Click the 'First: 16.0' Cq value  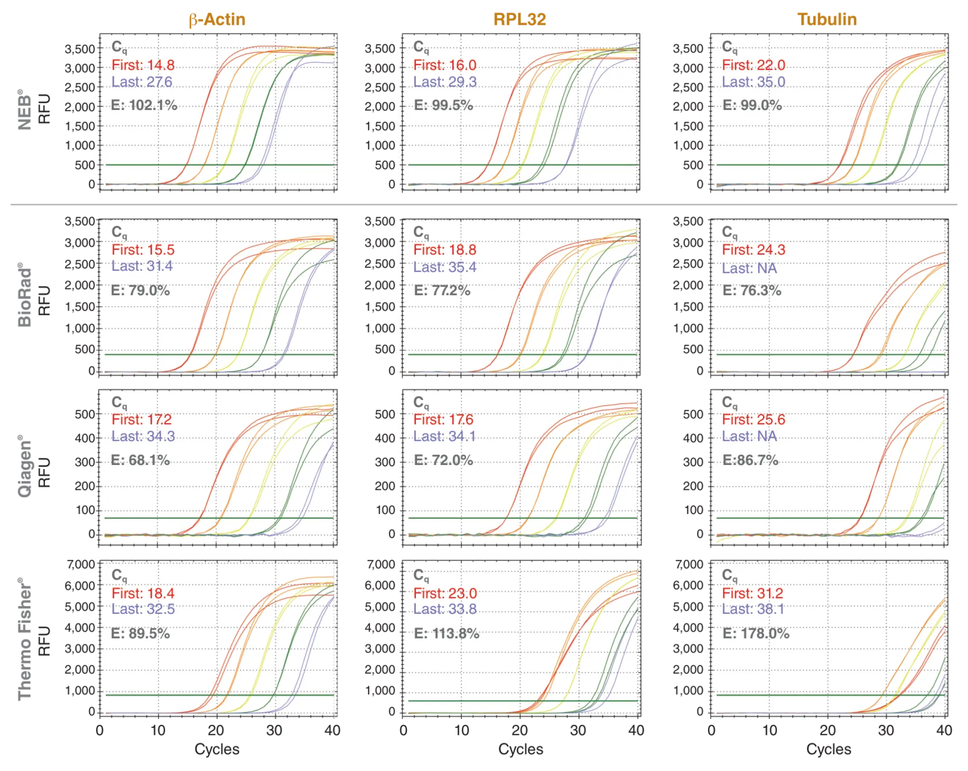[x=445, y=65]
